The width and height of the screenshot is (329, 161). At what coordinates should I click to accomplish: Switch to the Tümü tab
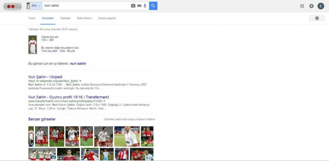[32, 18]
